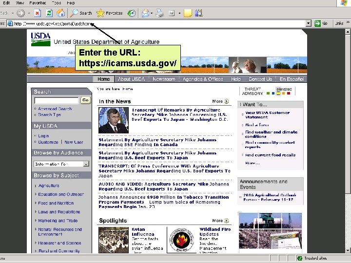Click the Print toolbar icon
The width and height of the screenshot is (351, 263).
click(160, 13)
